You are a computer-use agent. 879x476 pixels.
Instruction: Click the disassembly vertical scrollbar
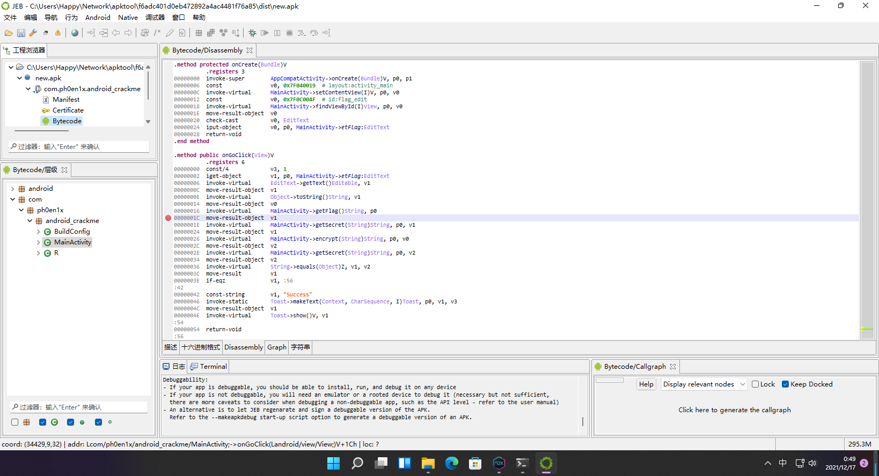point(867,200)
